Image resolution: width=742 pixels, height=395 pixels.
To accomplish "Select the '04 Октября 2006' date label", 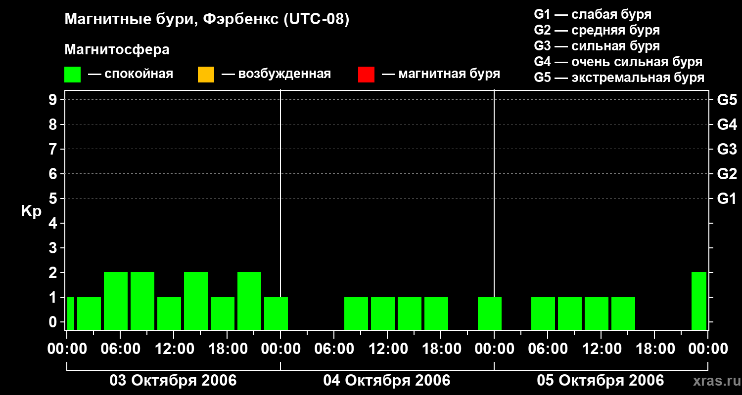I will [x=387, y=381].
